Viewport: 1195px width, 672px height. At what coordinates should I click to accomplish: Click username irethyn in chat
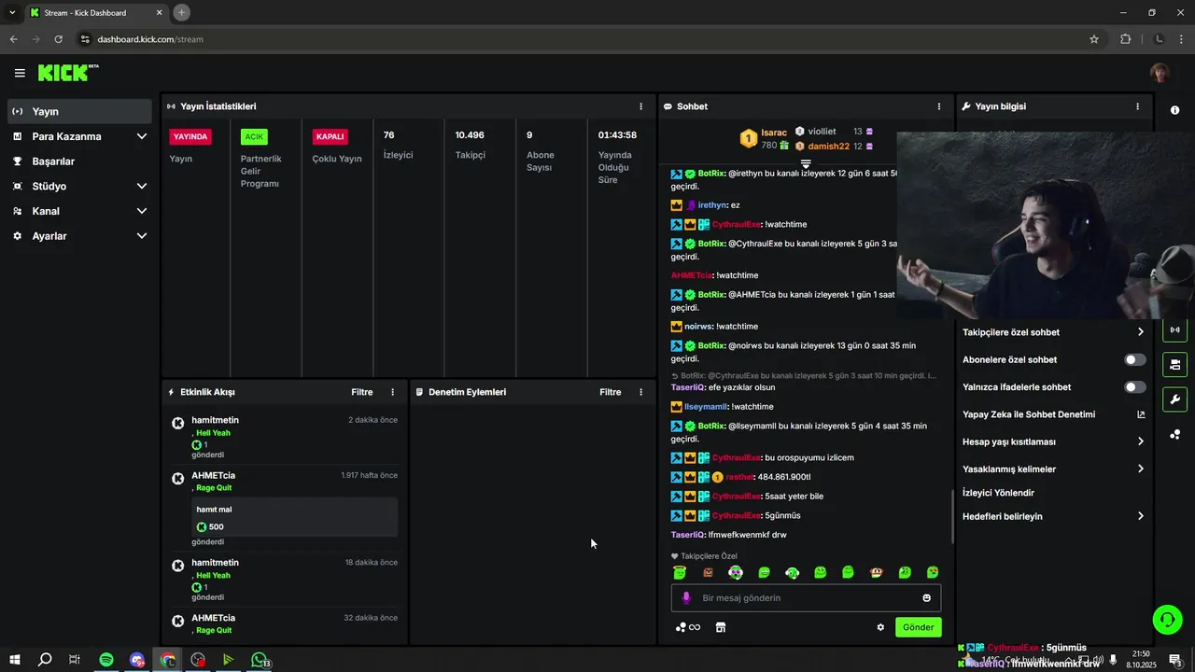pos(712,205)
